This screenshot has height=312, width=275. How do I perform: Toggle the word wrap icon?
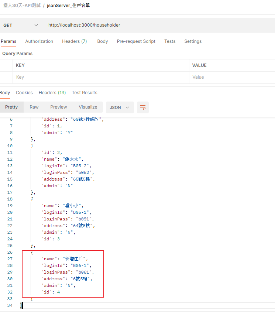143,108
